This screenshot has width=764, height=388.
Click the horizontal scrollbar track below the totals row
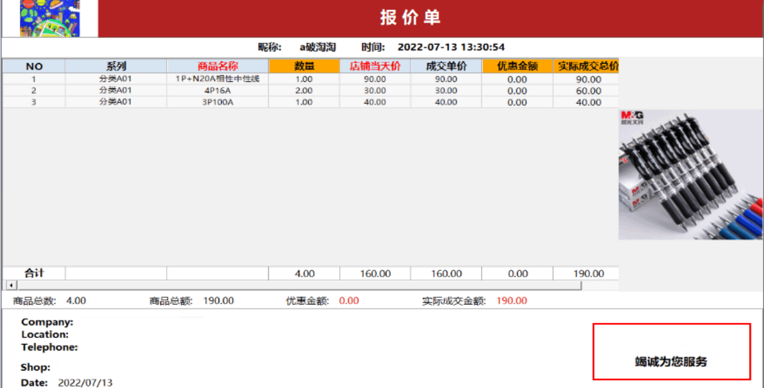[297, 286]
